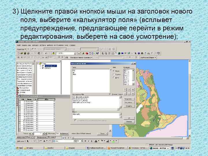Click the rectangle drawing tool icon
This screenshot has height=156, width=208.
pyautogui.click(x=38, y=141)
